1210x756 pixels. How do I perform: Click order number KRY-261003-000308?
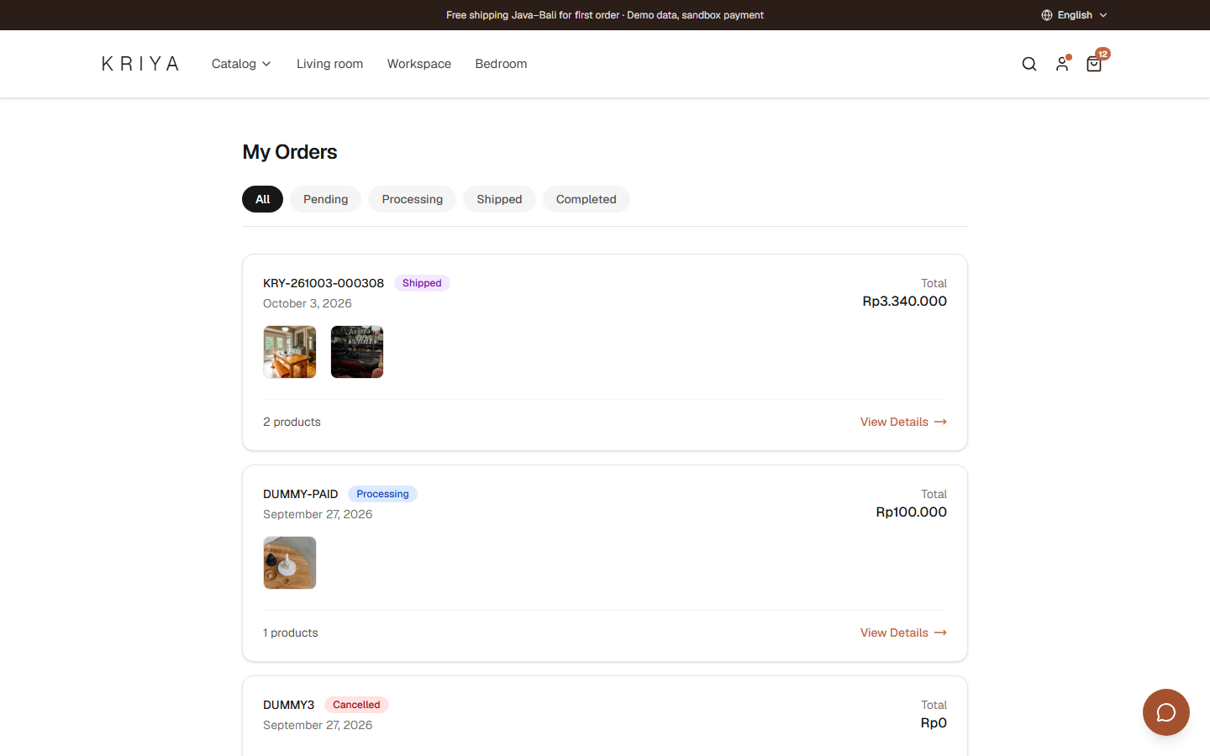click(x=324, y=283)
